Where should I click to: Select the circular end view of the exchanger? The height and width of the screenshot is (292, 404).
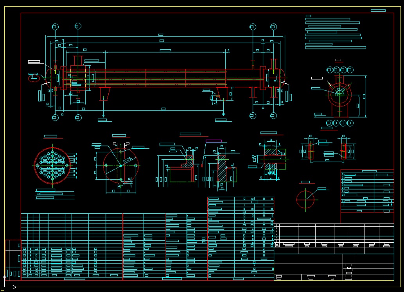coord(339,95)
